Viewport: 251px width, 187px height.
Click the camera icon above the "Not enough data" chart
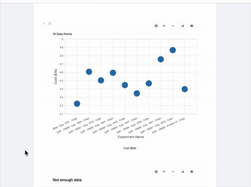click(156, 172)
